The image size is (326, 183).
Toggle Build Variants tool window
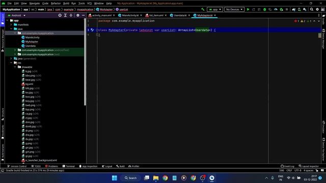coord(3,152)
